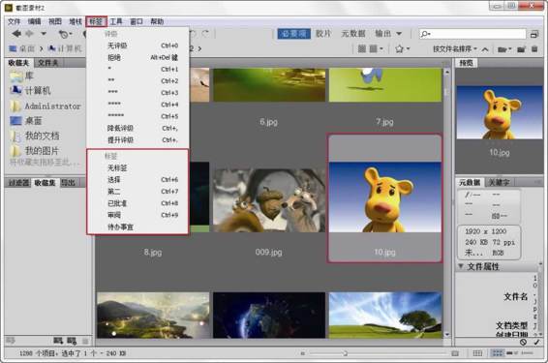This screenshot has height=363, width=548.
Task: Apply the 第二 label
Action: click(137, 191)
